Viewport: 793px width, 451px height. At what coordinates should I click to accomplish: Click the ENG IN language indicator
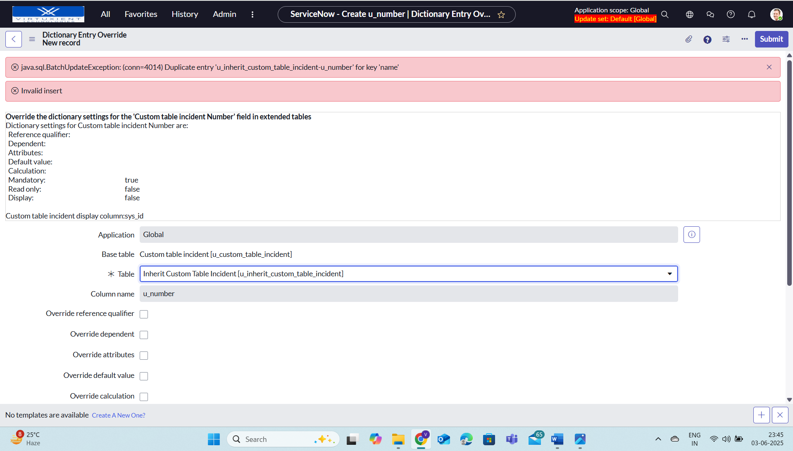point(694,439)
